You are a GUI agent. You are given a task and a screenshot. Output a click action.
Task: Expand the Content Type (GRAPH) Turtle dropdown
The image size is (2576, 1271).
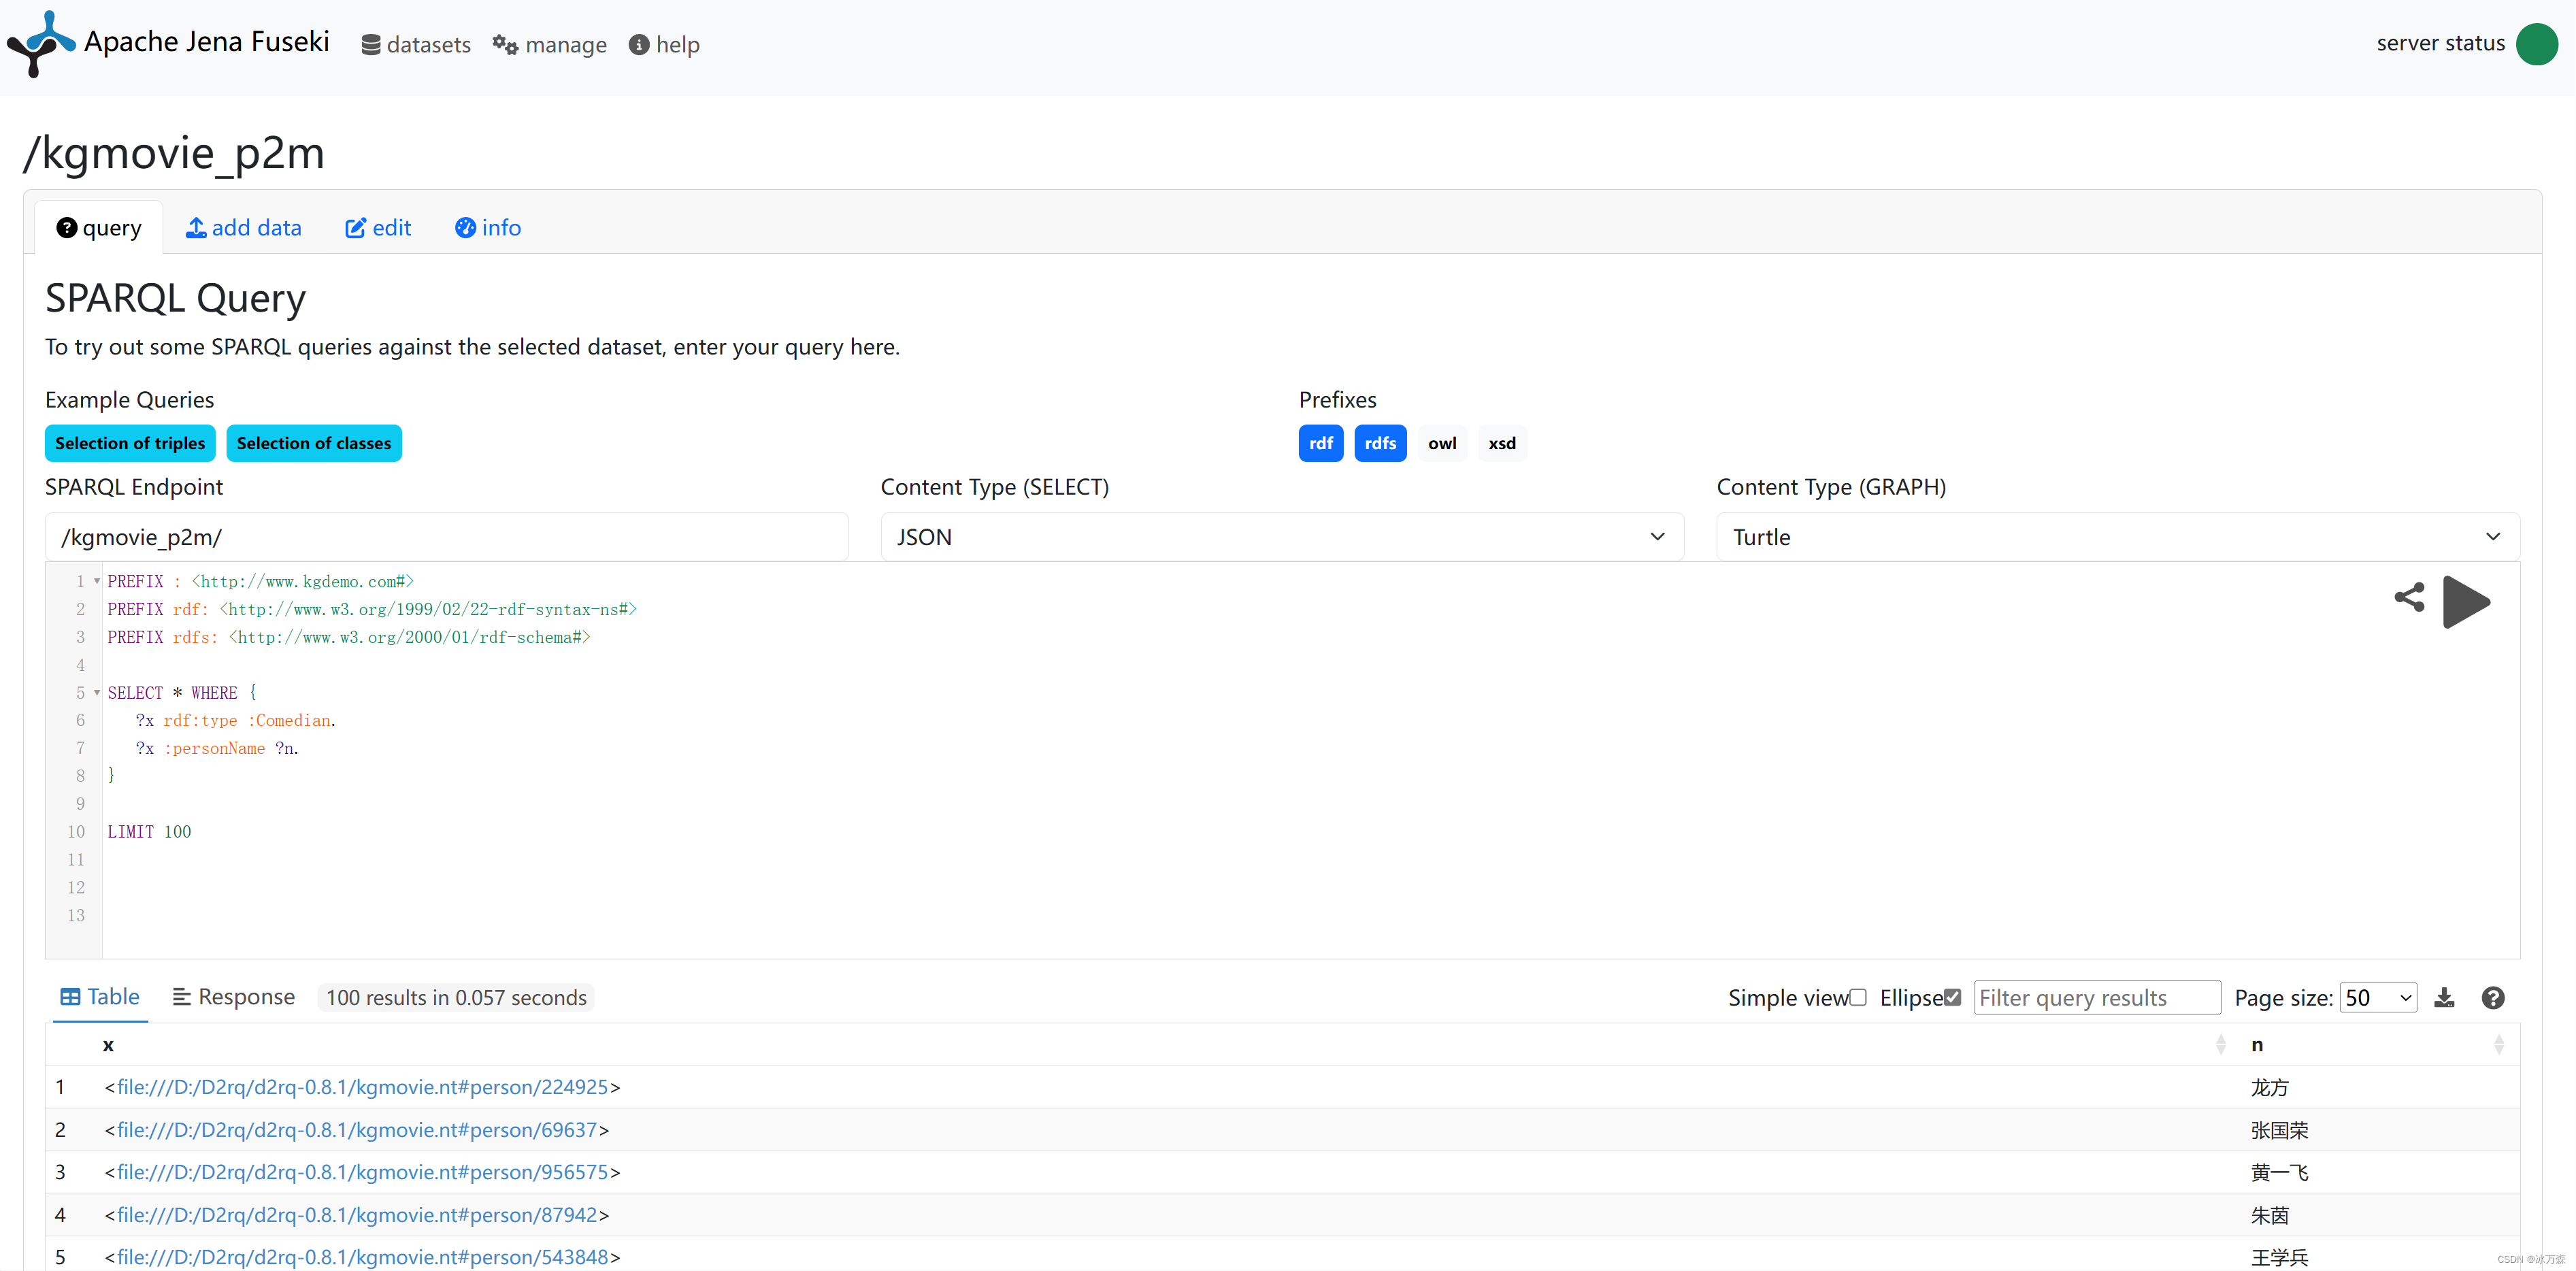(x=2117, y=537)
